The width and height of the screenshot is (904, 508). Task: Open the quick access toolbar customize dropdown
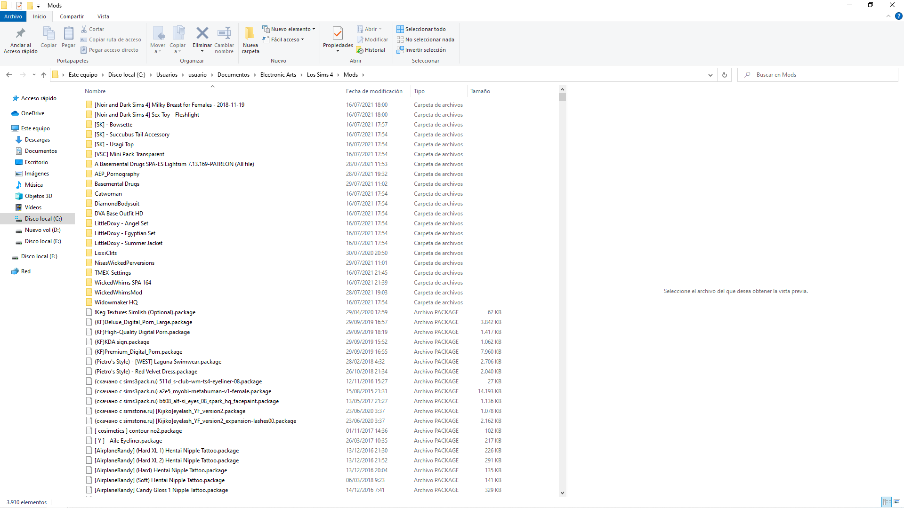(x=38, y=6)
